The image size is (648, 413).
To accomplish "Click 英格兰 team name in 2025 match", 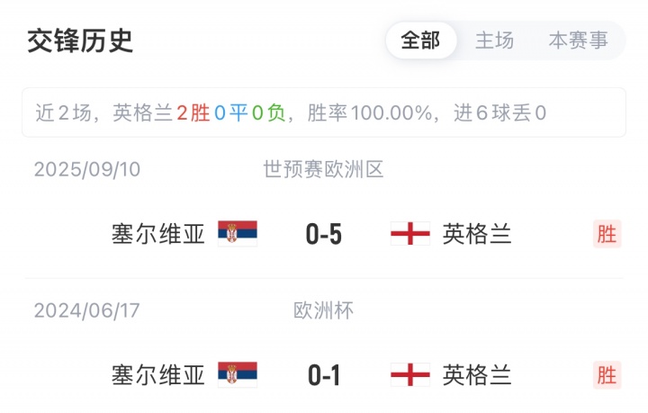I will coord(477,234).
